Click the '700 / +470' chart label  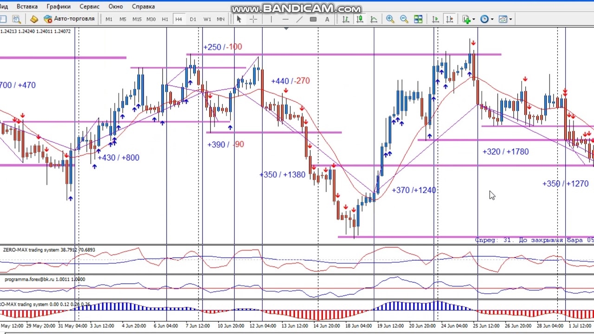click(x=18, y=85)
